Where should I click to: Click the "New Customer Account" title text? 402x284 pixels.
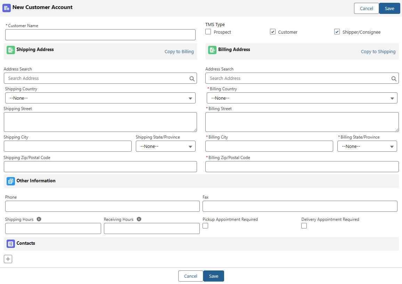(42, 7)
